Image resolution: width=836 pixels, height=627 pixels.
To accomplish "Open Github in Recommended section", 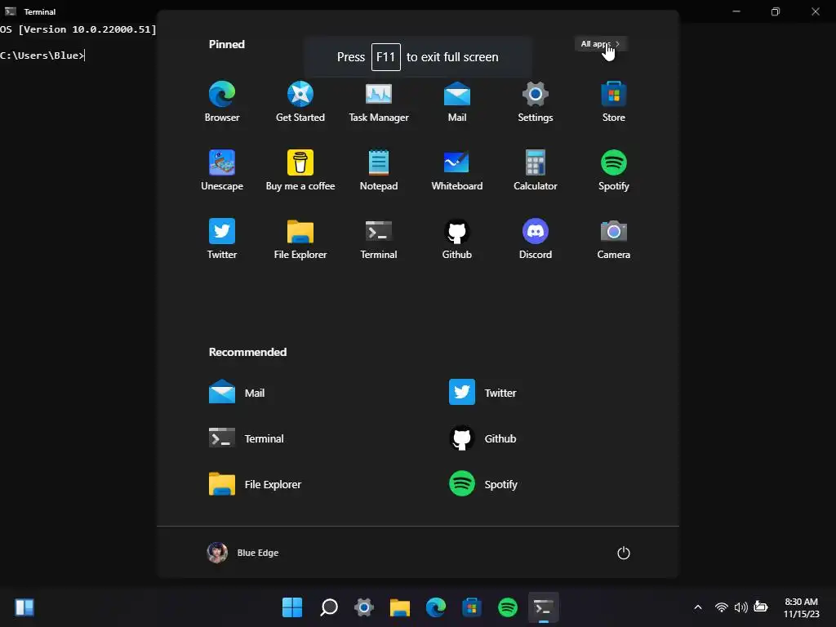I will click(x=482, y=438).
